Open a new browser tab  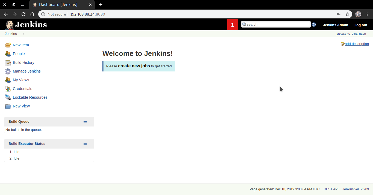(101, 5)
